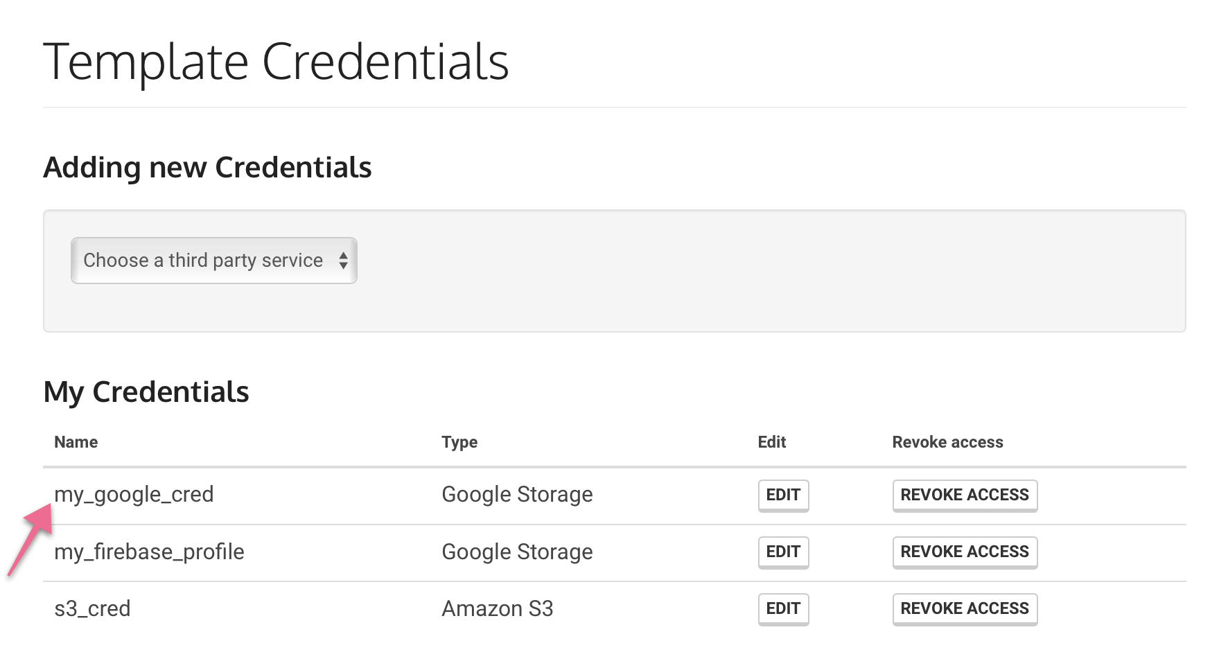The height and width of the screenshot is (668, 1228).
Task: Open the third party service dropdown
Action: (213, 261)
